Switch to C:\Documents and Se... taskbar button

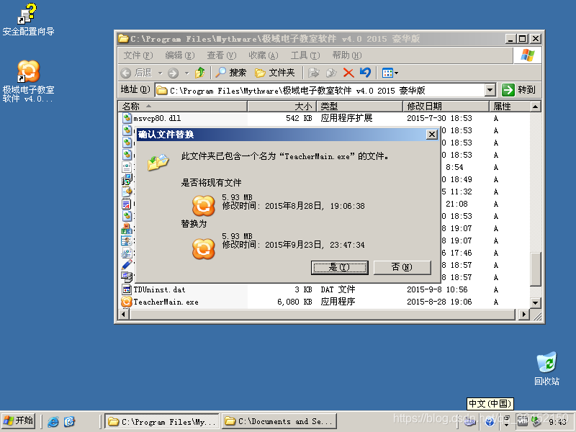coord(279,421)
